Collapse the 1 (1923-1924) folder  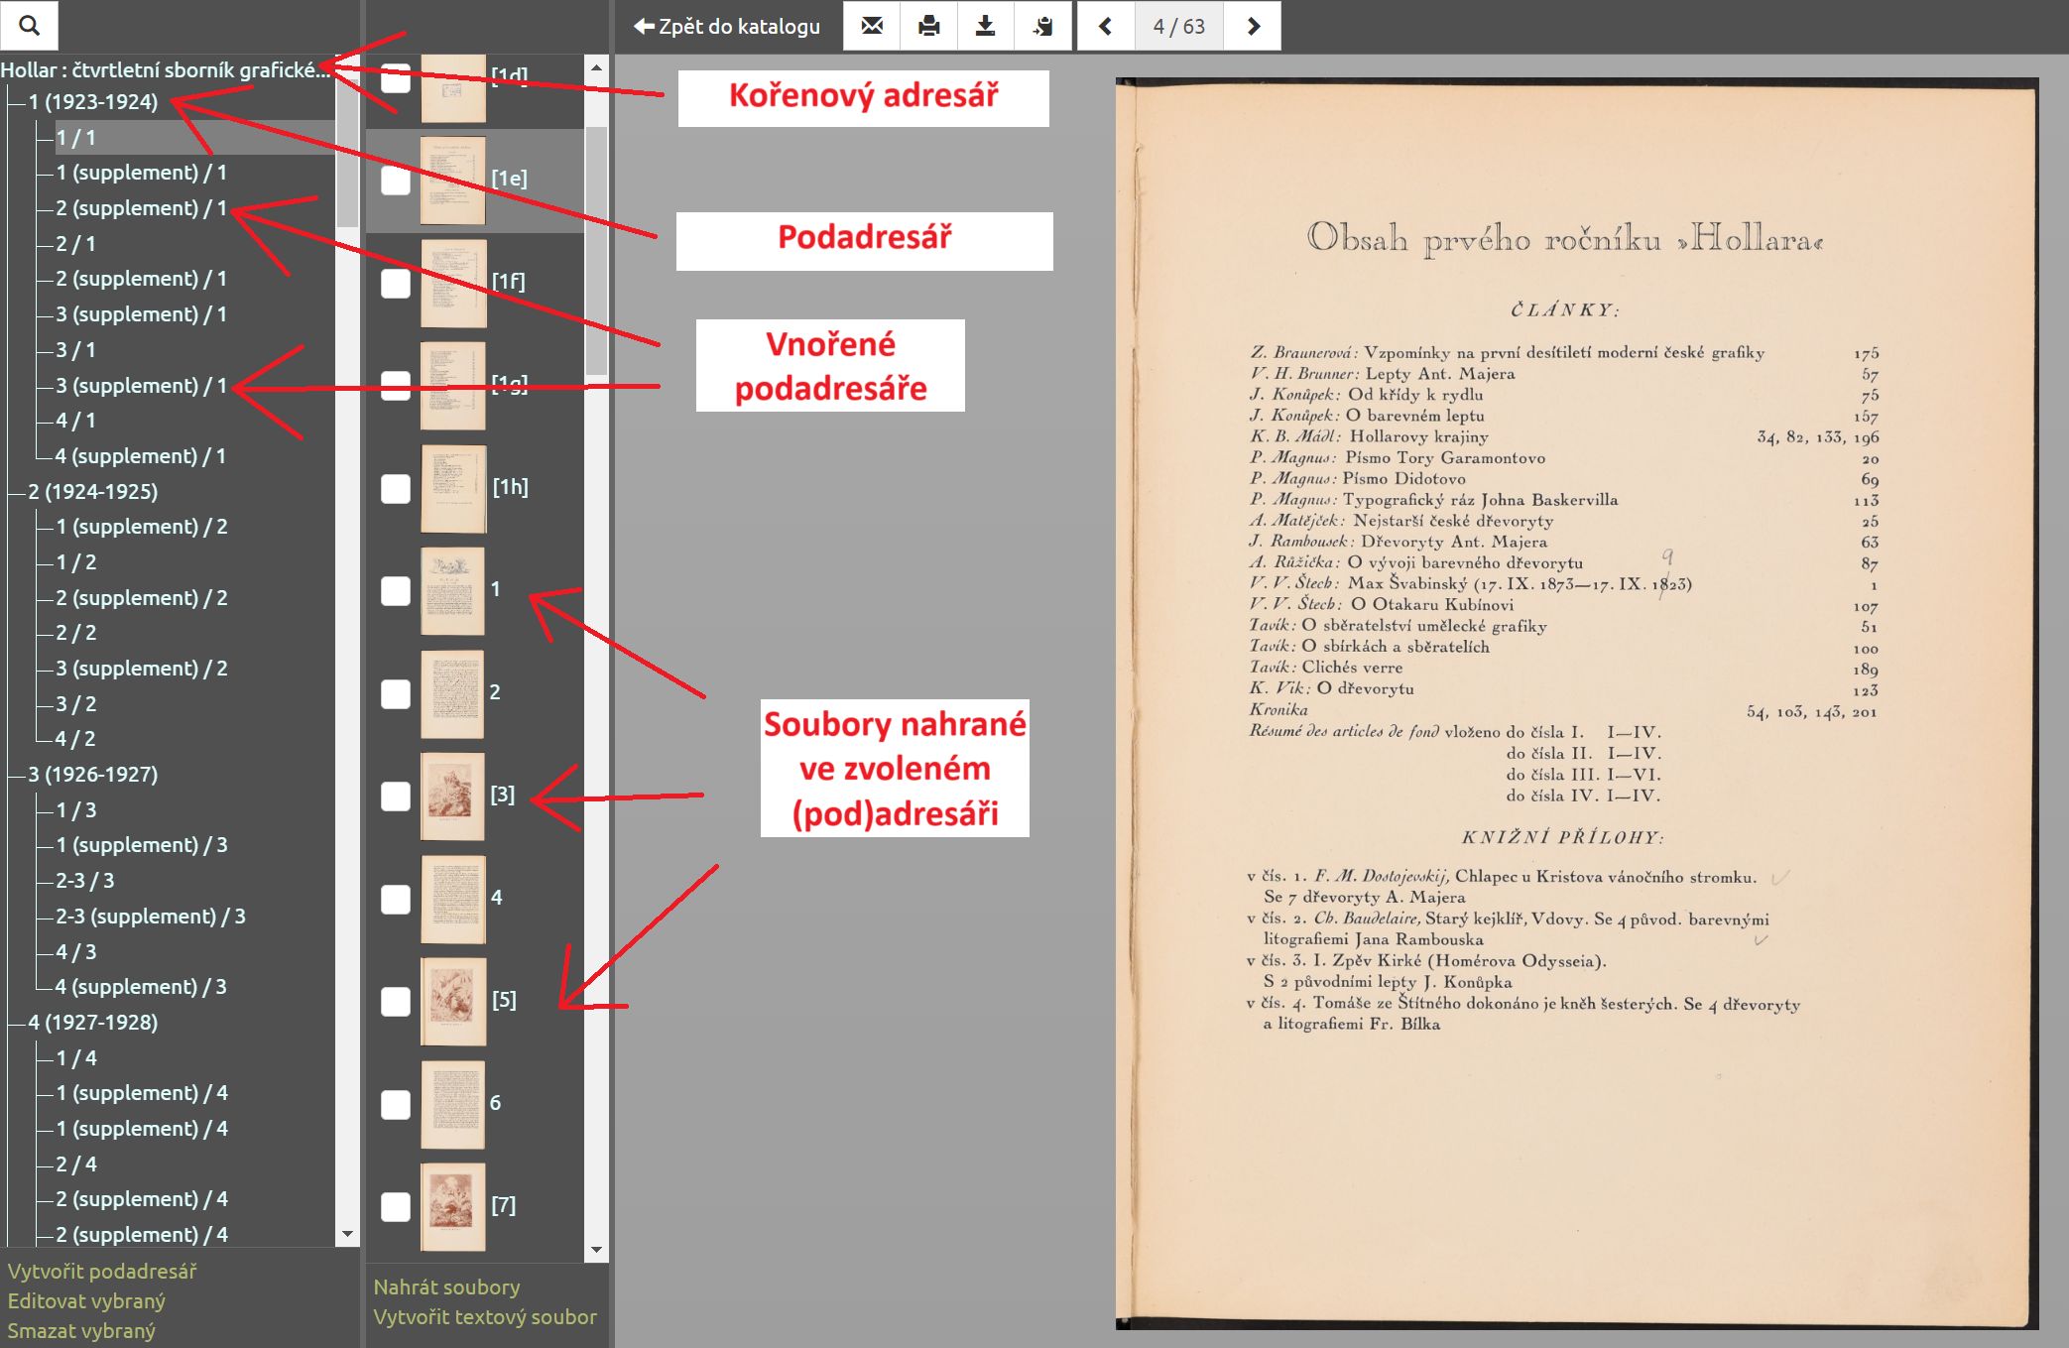93,101
